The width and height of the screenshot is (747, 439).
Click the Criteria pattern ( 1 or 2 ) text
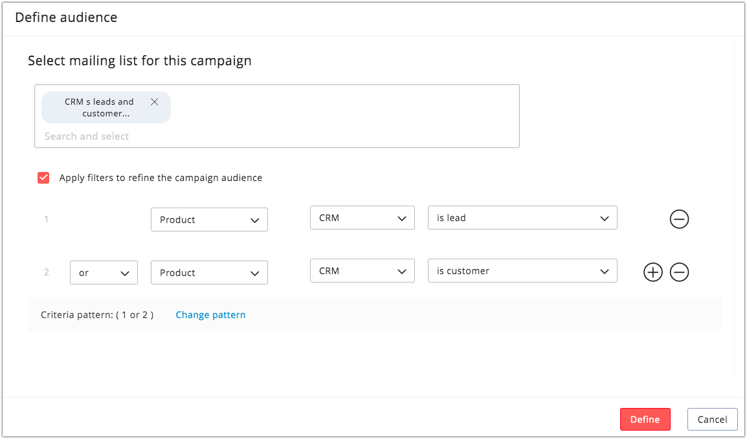click(97, 315)
